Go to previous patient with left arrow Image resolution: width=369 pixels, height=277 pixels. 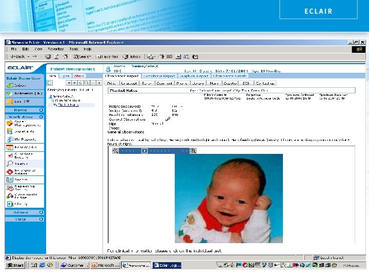[68, 83]
